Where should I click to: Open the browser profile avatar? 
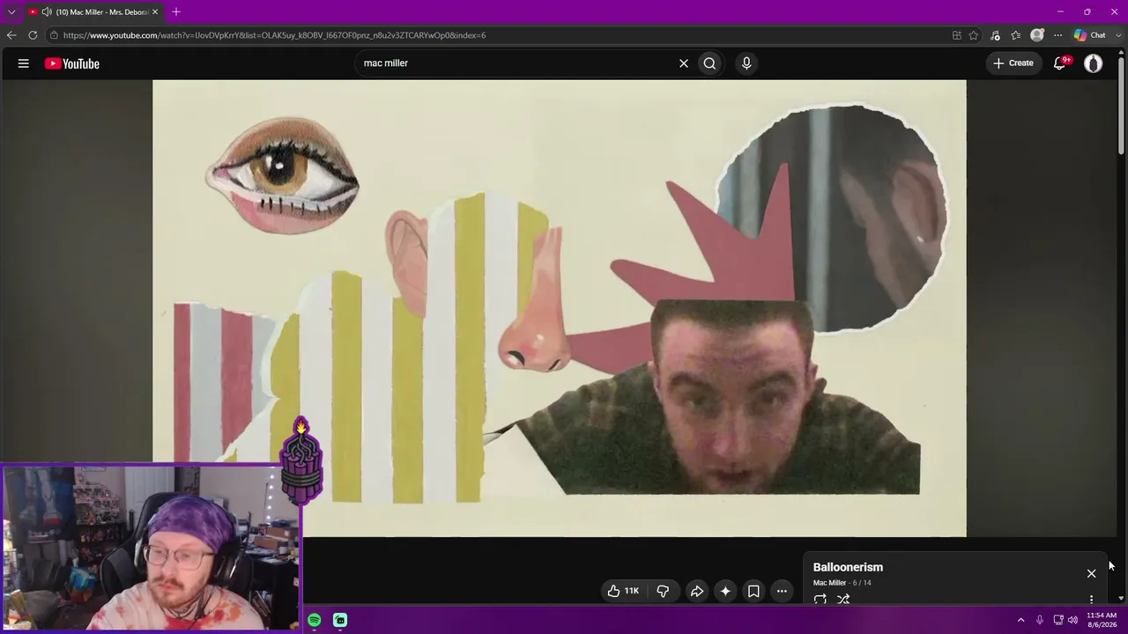point(1037,35)
